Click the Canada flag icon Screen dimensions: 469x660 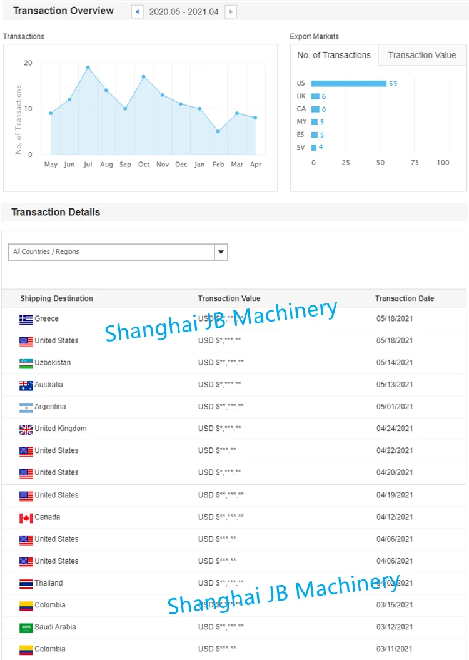[26, 518]
